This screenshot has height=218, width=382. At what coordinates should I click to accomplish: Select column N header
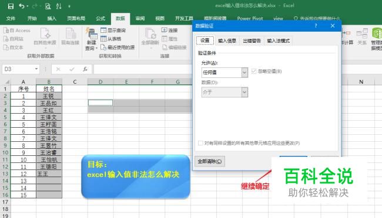[361, 81]
